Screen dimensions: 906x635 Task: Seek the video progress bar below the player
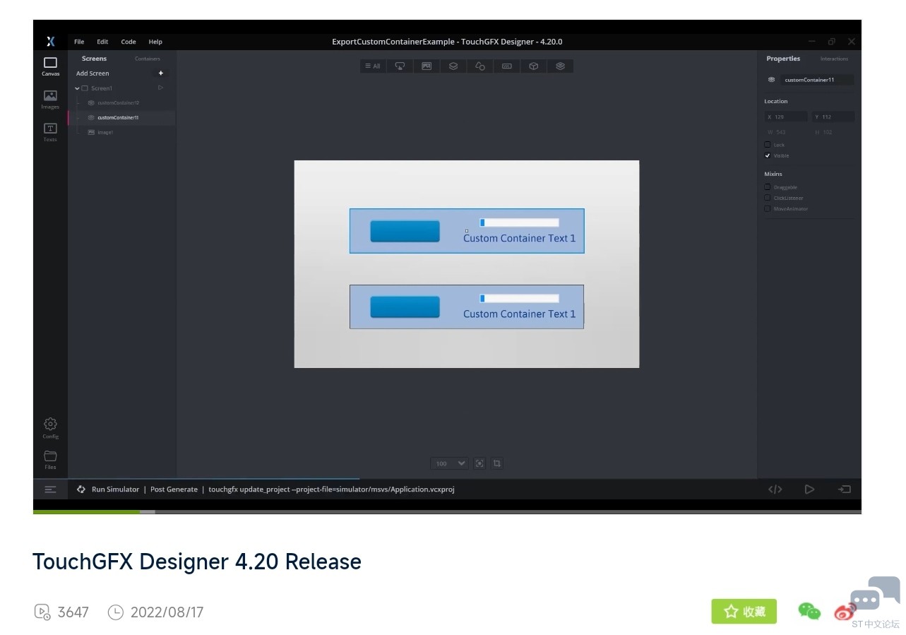coord(447,511)
